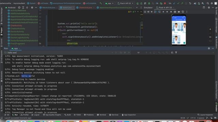218x122 pixels.
Task: Open emulator panel settings gear
Action: coord(209,7)
